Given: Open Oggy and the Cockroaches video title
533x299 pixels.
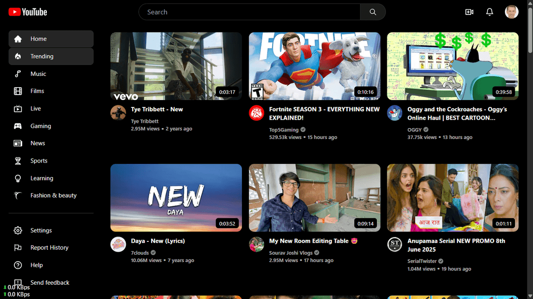Looking at the screenshot, I should (x=457, y=113).
